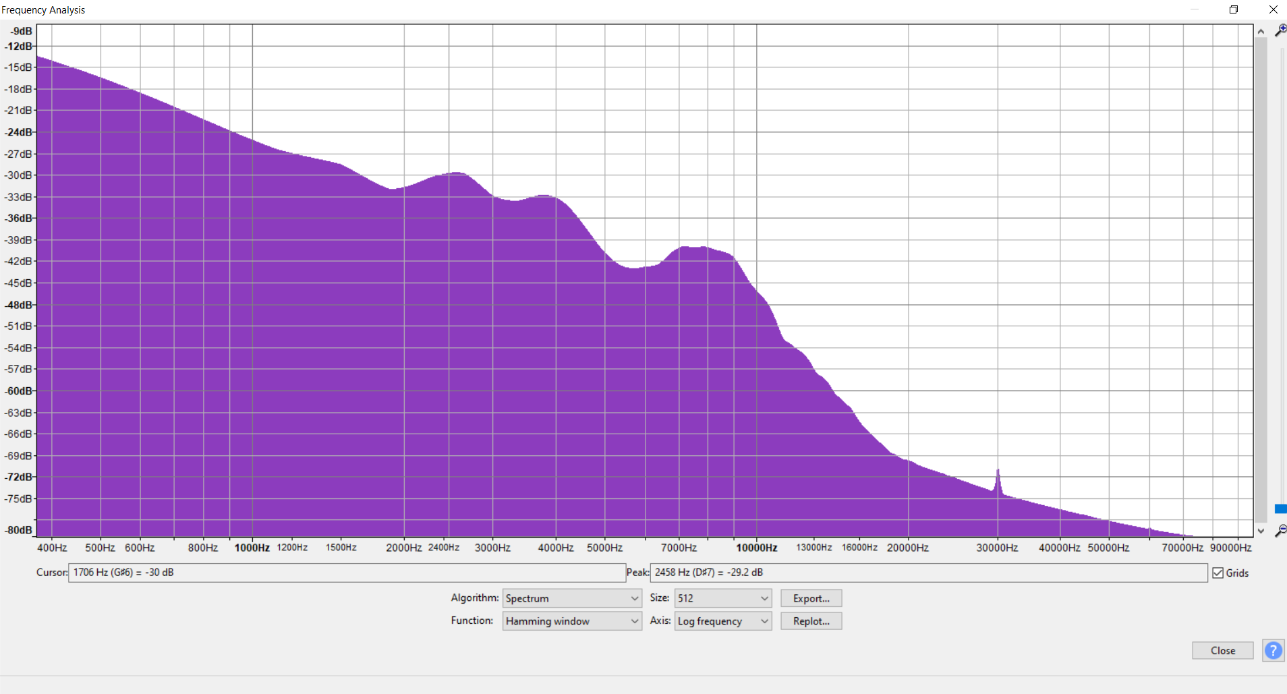Click the "Function:" label
The width and height of the screenshot is (1287, 694).
coord(472,620)
